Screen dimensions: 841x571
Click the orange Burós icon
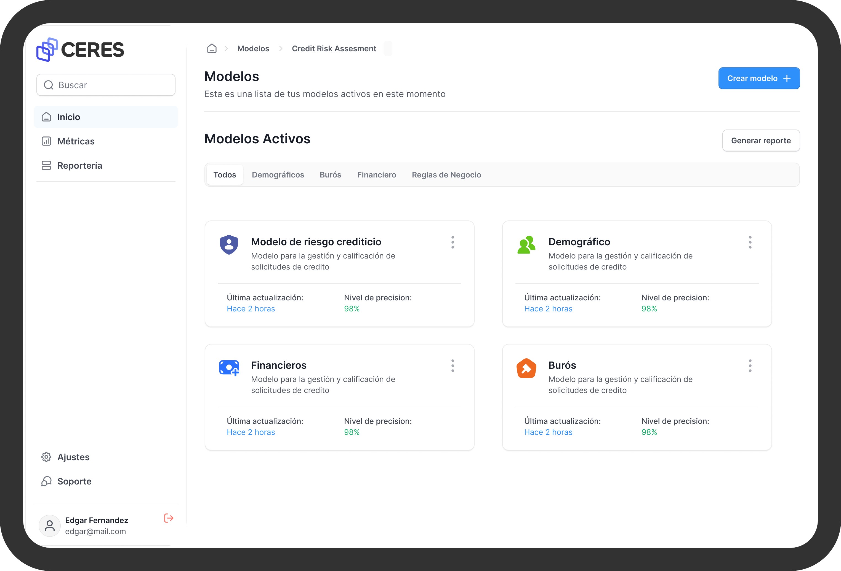click(x=526, y=368)
